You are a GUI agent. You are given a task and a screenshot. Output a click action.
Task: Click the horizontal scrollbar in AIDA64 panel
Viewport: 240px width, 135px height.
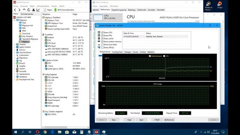(x=56, y=127)
